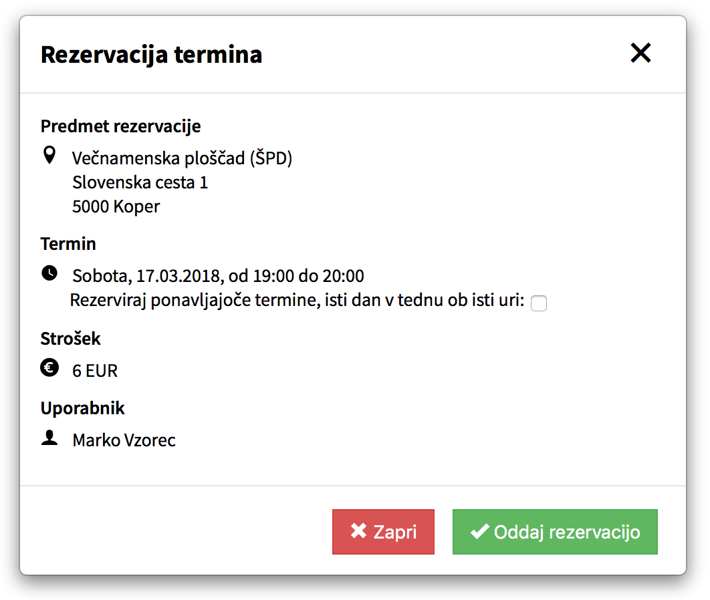This screenshot has height=600, width=710.
Task: Click the Sobota 17.03.2018 time slot text
Action: coord(218,276)
